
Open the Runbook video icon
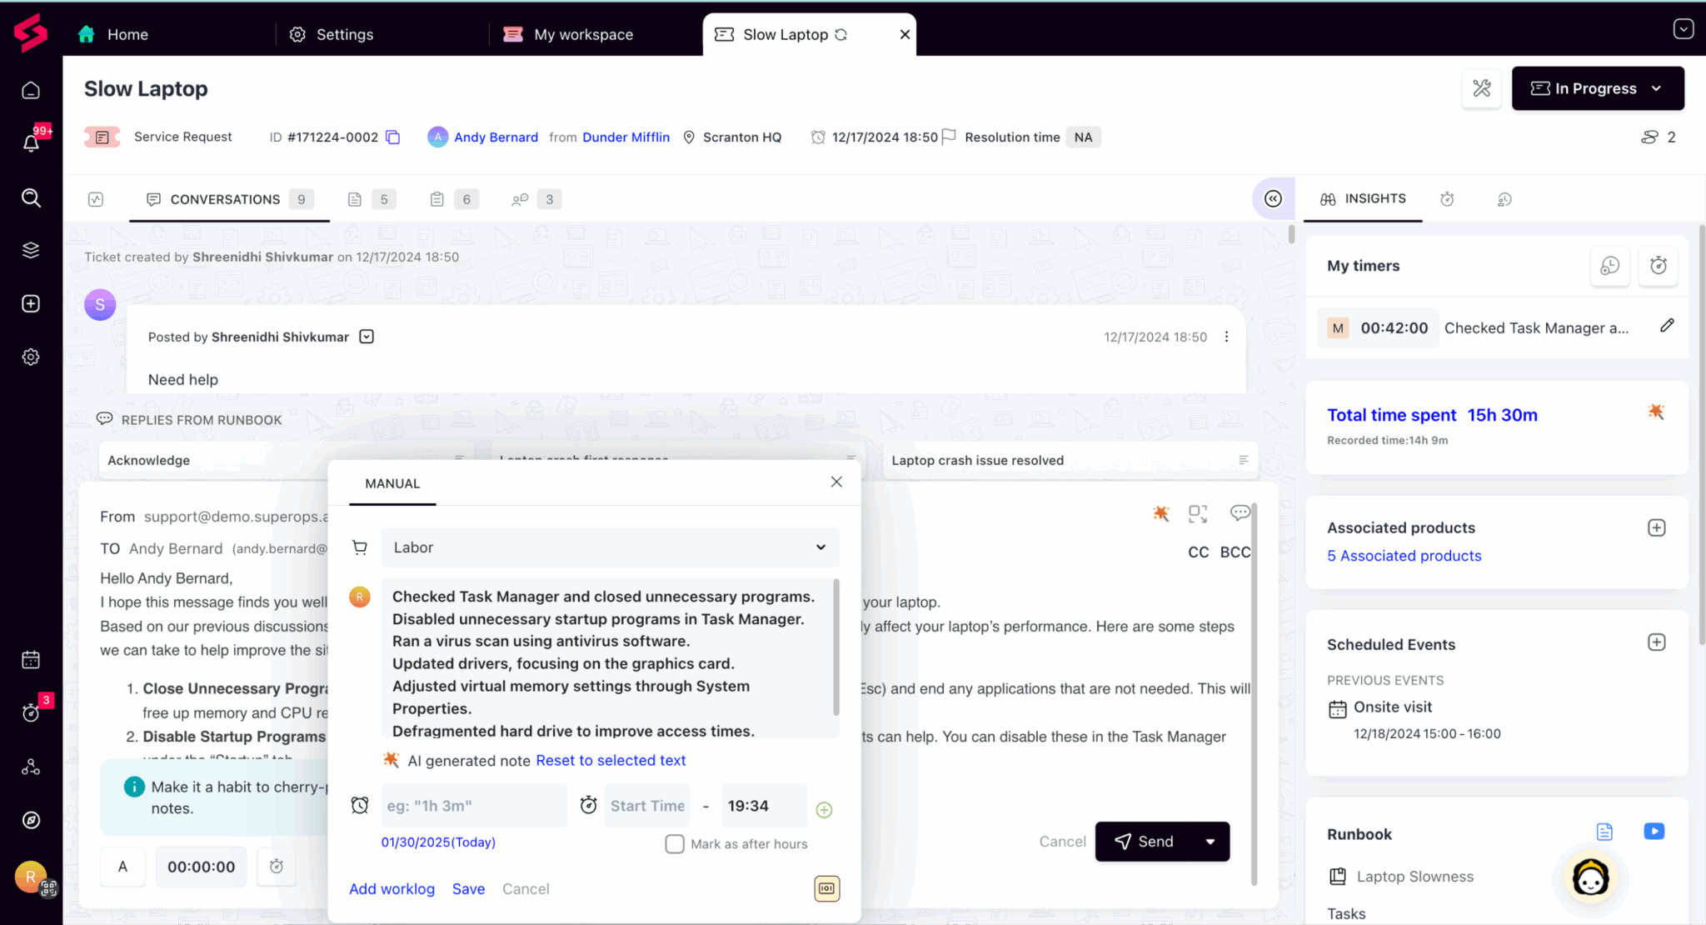pos(1654,832)
